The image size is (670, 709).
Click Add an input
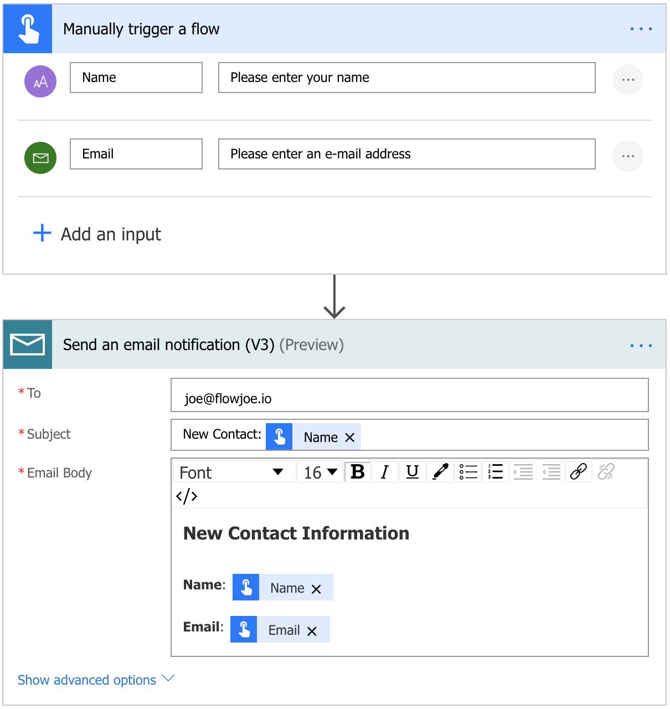pos(97,234)
